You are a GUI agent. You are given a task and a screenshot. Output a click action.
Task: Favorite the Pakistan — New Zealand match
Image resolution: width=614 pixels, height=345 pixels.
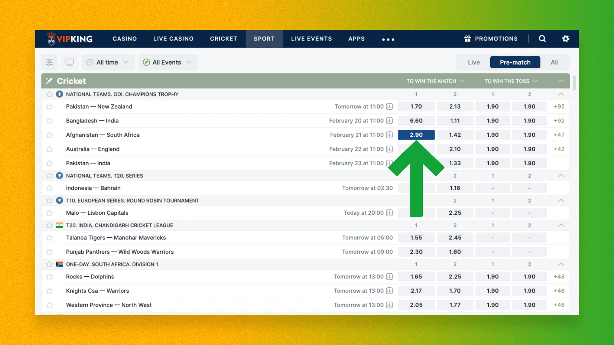[x=49, y=107]
